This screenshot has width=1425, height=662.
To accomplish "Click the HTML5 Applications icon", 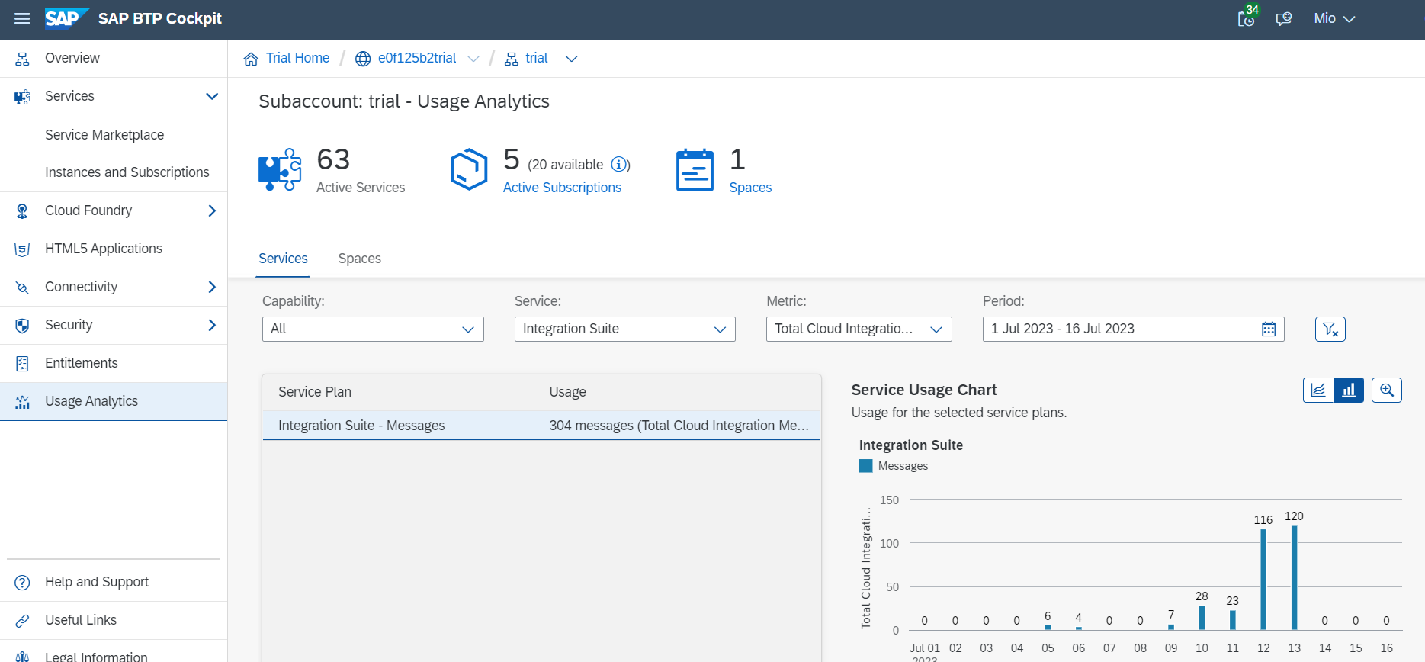I will (x=22, y=249).
